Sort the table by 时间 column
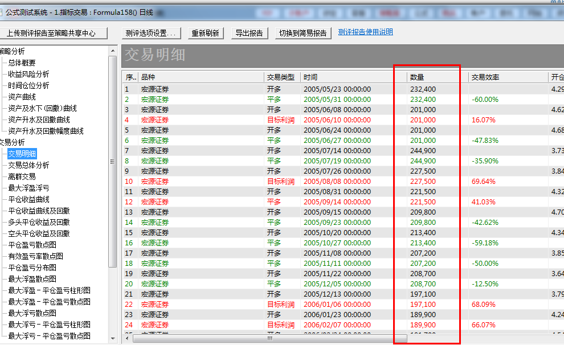The image size is (564, 345). [310, 77]
